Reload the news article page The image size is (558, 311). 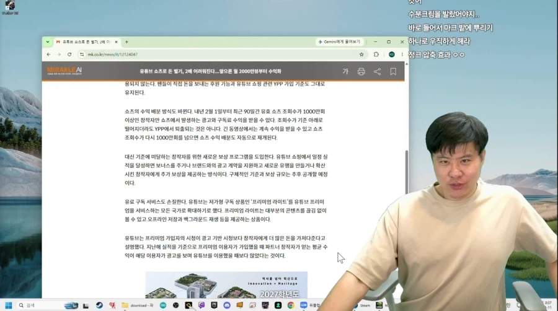click(69, 55)
